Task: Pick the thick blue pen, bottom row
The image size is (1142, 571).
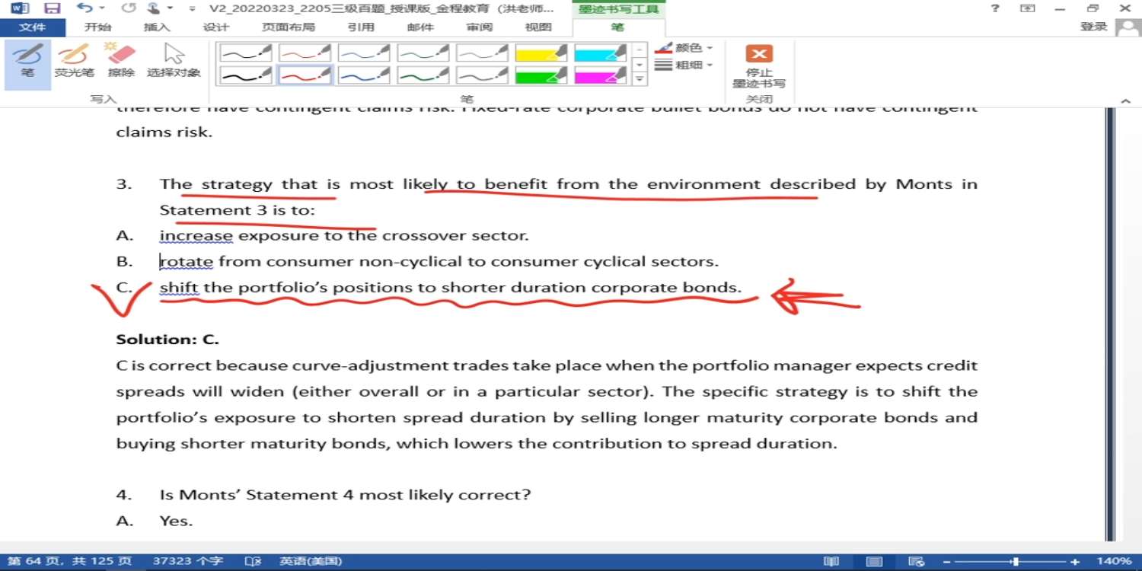Action: pos(365,75)
